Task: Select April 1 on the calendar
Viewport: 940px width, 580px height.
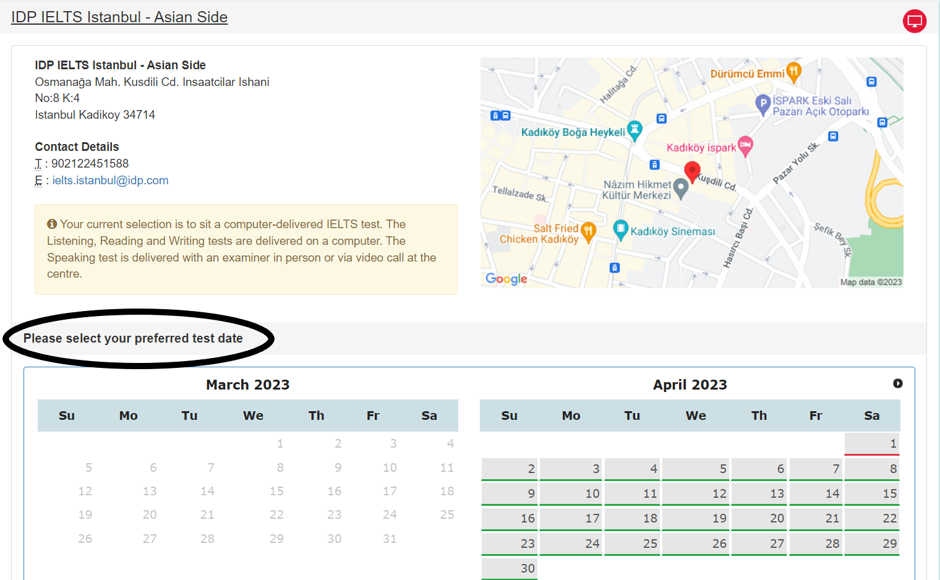Action: [872, 444]
